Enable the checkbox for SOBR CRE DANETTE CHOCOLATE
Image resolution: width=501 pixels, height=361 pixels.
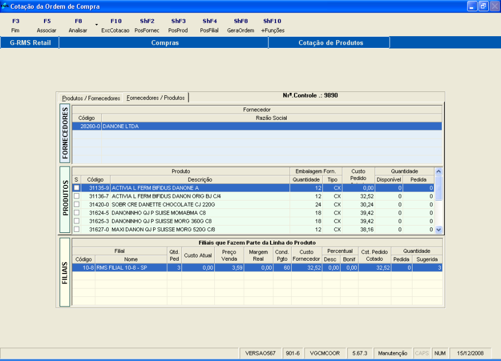click(77, 204)
